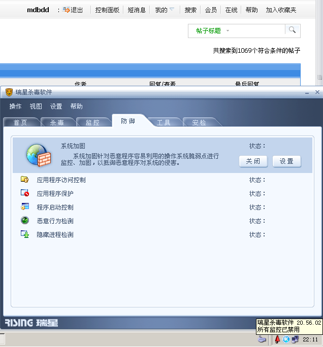Open the 帖子标题 search type dropdown

coord(212,31)
